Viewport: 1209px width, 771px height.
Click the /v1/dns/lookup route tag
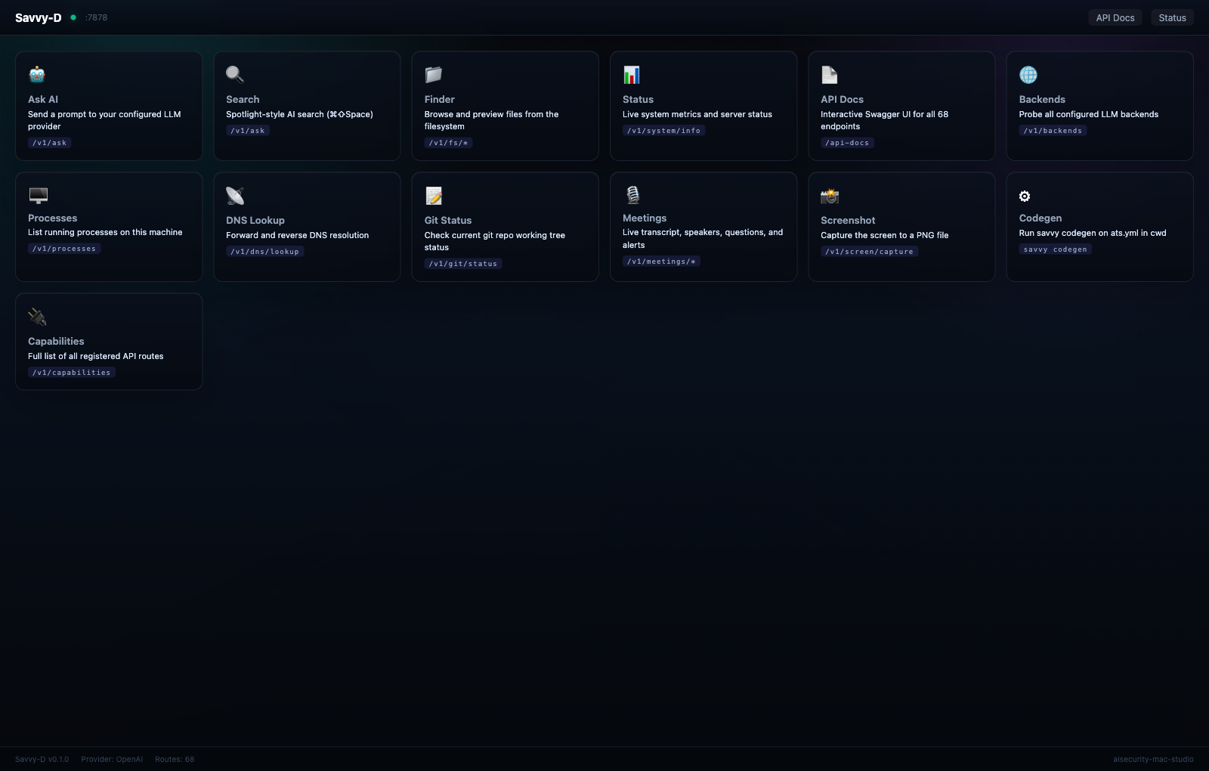(265, 252)
